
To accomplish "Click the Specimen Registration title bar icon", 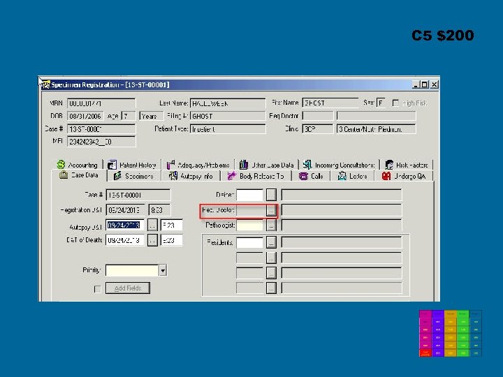I will pos(45,84).
